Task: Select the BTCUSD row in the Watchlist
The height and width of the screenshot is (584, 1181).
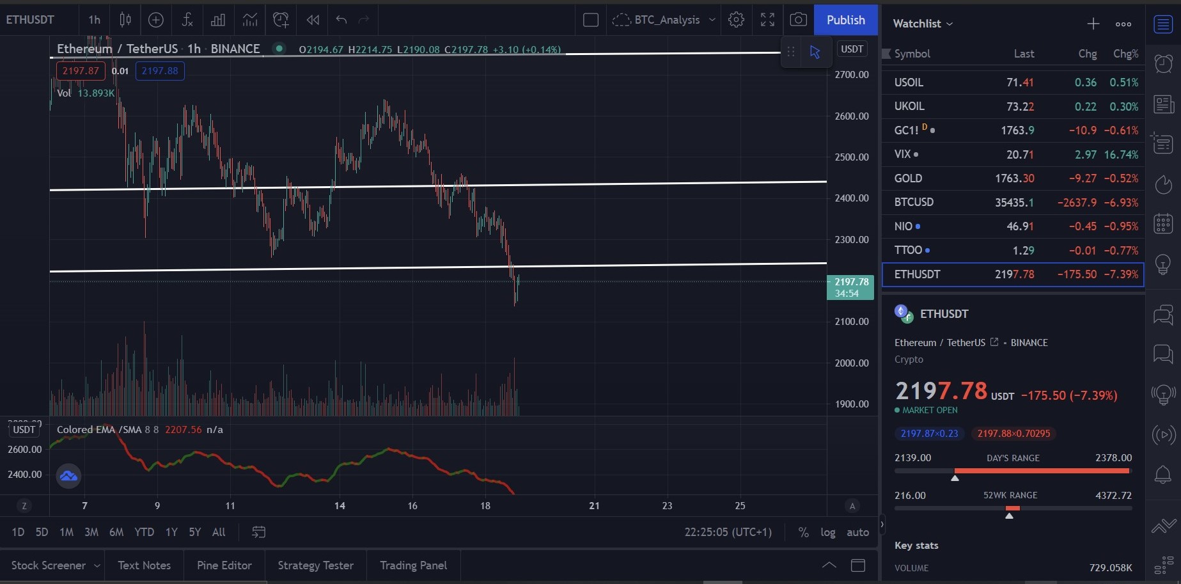Action: [1013, 202]
